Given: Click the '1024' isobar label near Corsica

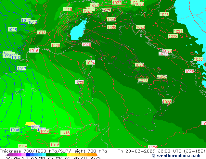Looking at the screenshot, I should [x=90, y=63].
